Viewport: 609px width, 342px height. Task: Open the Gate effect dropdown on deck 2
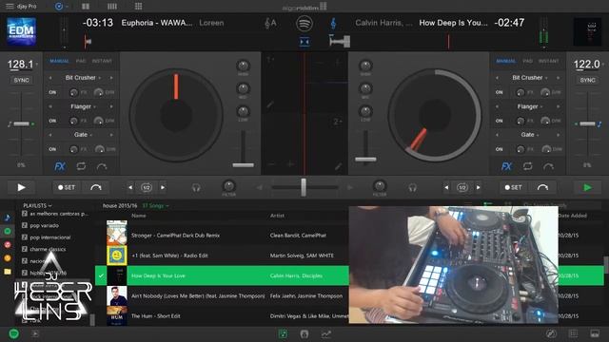pyautogui.click(x=529, y=135)
